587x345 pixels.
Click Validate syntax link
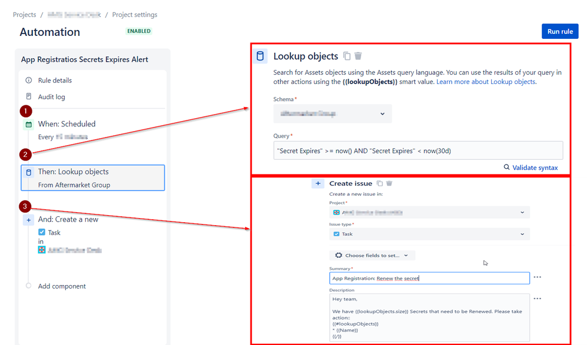[535, 168]
